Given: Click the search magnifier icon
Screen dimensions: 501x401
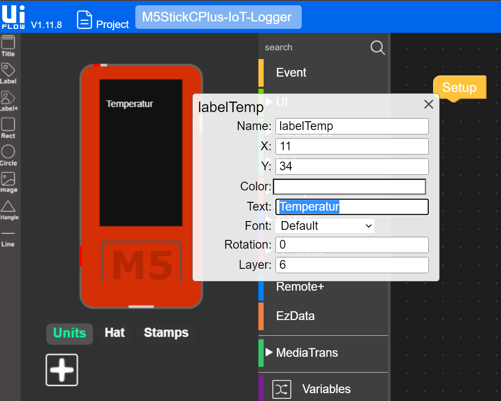Looking at the screenshot, I should point(378,48).
